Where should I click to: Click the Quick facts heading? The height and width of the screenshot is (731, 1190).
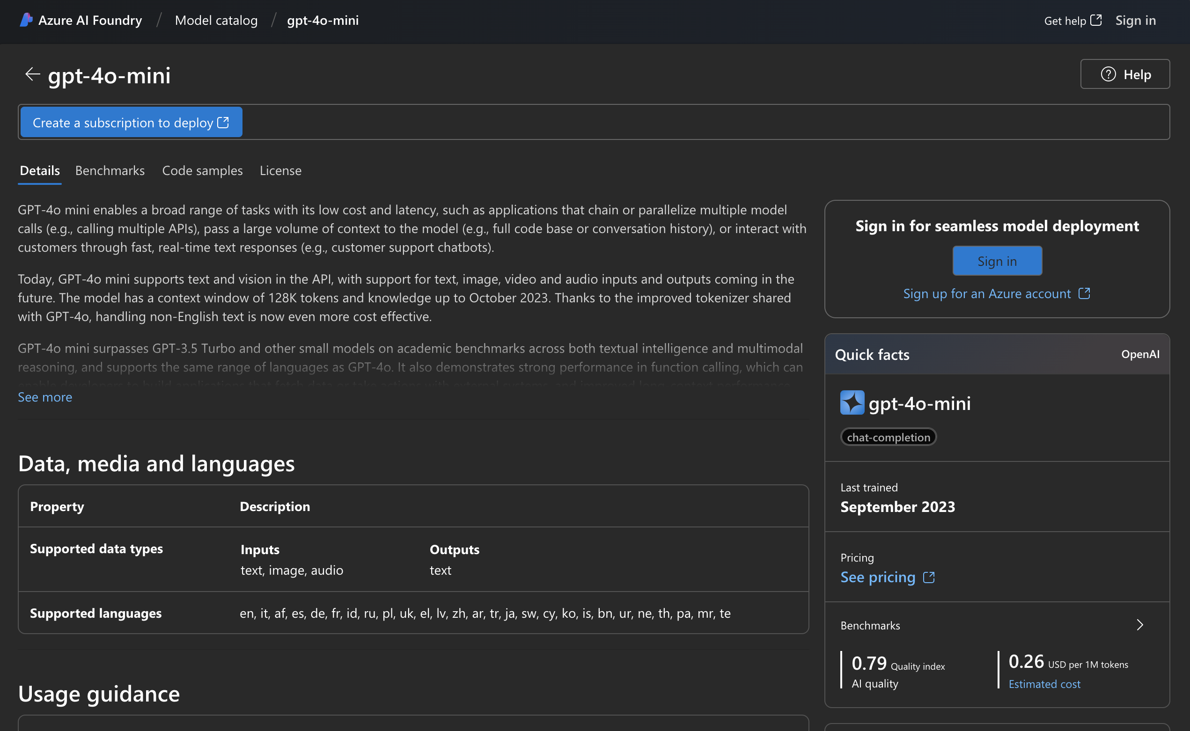tap(872, 354)
